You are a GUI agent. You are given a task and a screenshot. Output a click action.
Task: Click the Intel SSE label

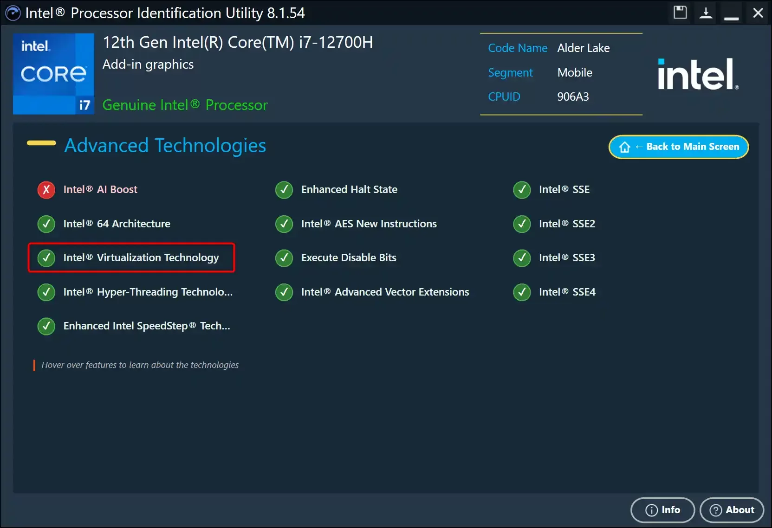[x=564, y=189]
